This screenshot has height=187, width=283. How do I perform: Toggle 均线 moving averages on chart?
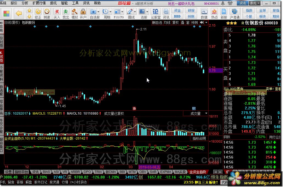point(167,22)
